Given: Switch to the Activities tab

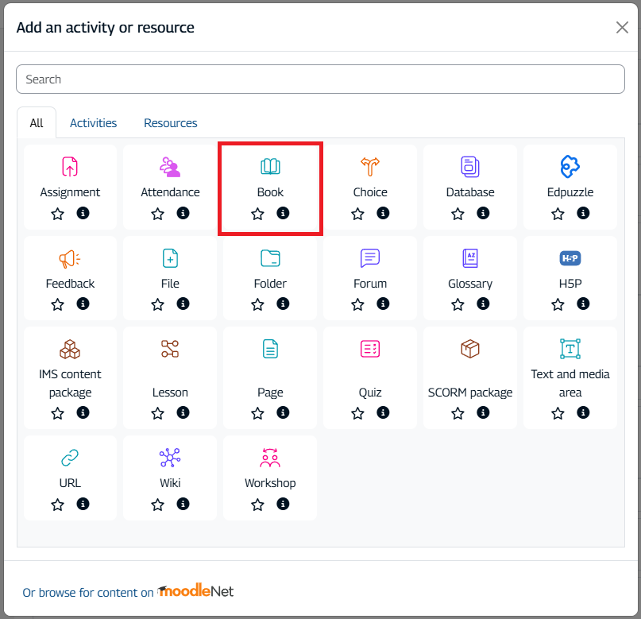Looking at the screenshot, I should point(93,123).
